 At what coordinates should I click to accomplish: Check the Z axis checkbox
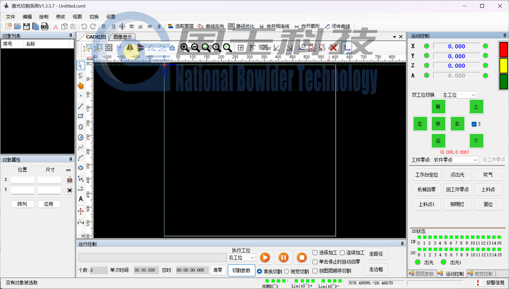click(474, 124)
